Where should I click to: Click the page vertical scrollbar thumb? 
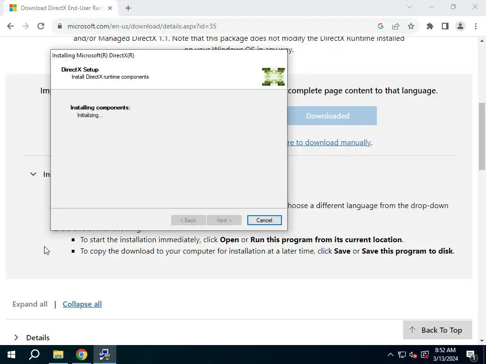coord(482,136)
